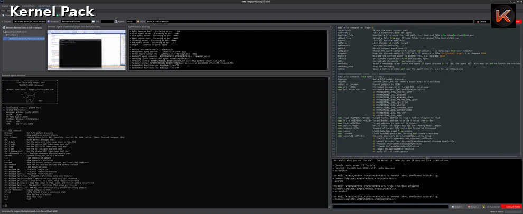Click the Agent person icon
Screen dimensions: 523x214
pyautogui.click(x=116, y=21)
